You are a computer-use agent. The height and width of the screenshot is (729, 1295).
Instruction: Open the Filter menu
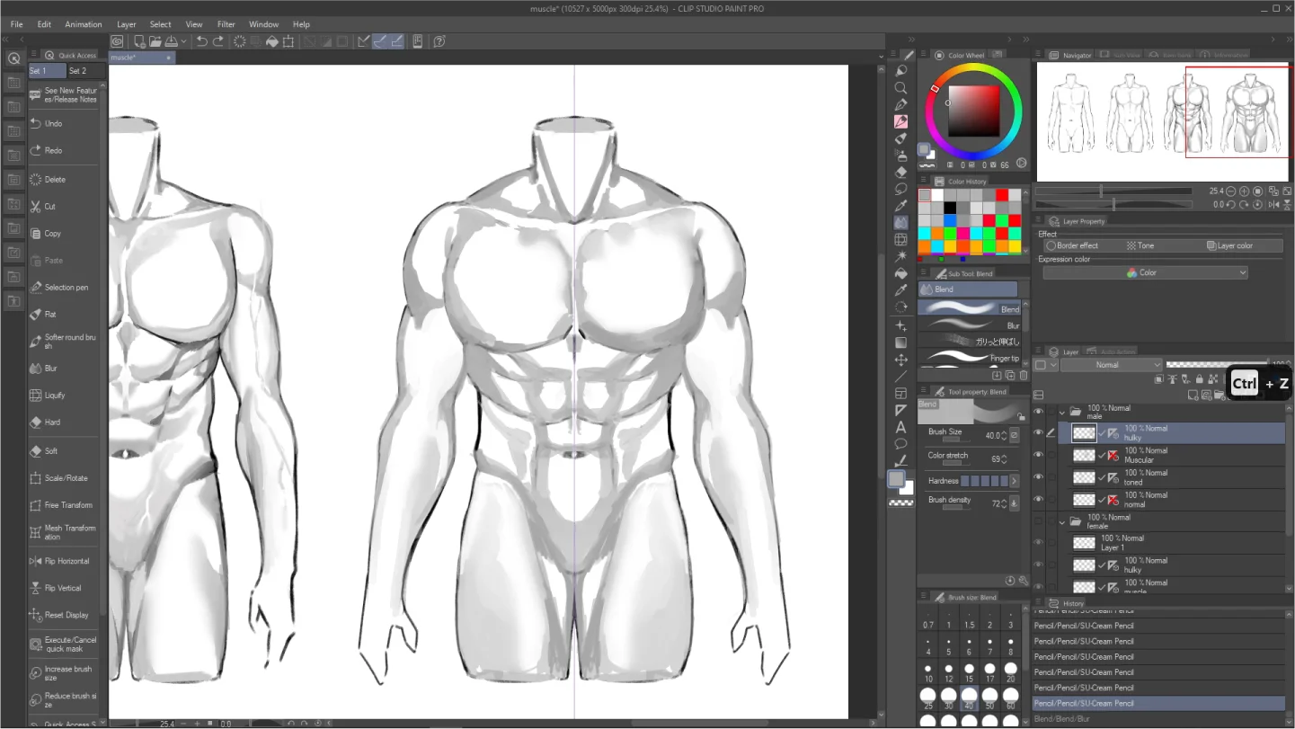point(226,24)
